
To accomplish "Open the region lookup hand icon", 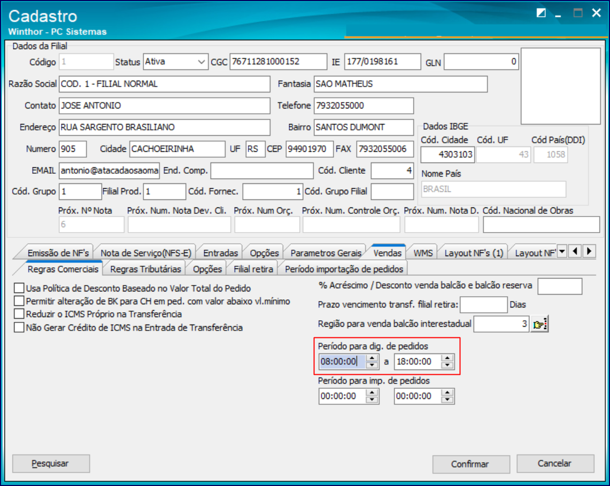I will [x=539, y=324].
